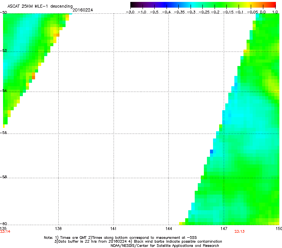Viewport: 282px width, 248px height.
Task: Click the red 23:14 pass time
Action: coord(5,232)
